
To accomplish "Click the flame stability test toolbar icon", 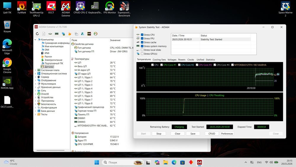I will [70, 34].
